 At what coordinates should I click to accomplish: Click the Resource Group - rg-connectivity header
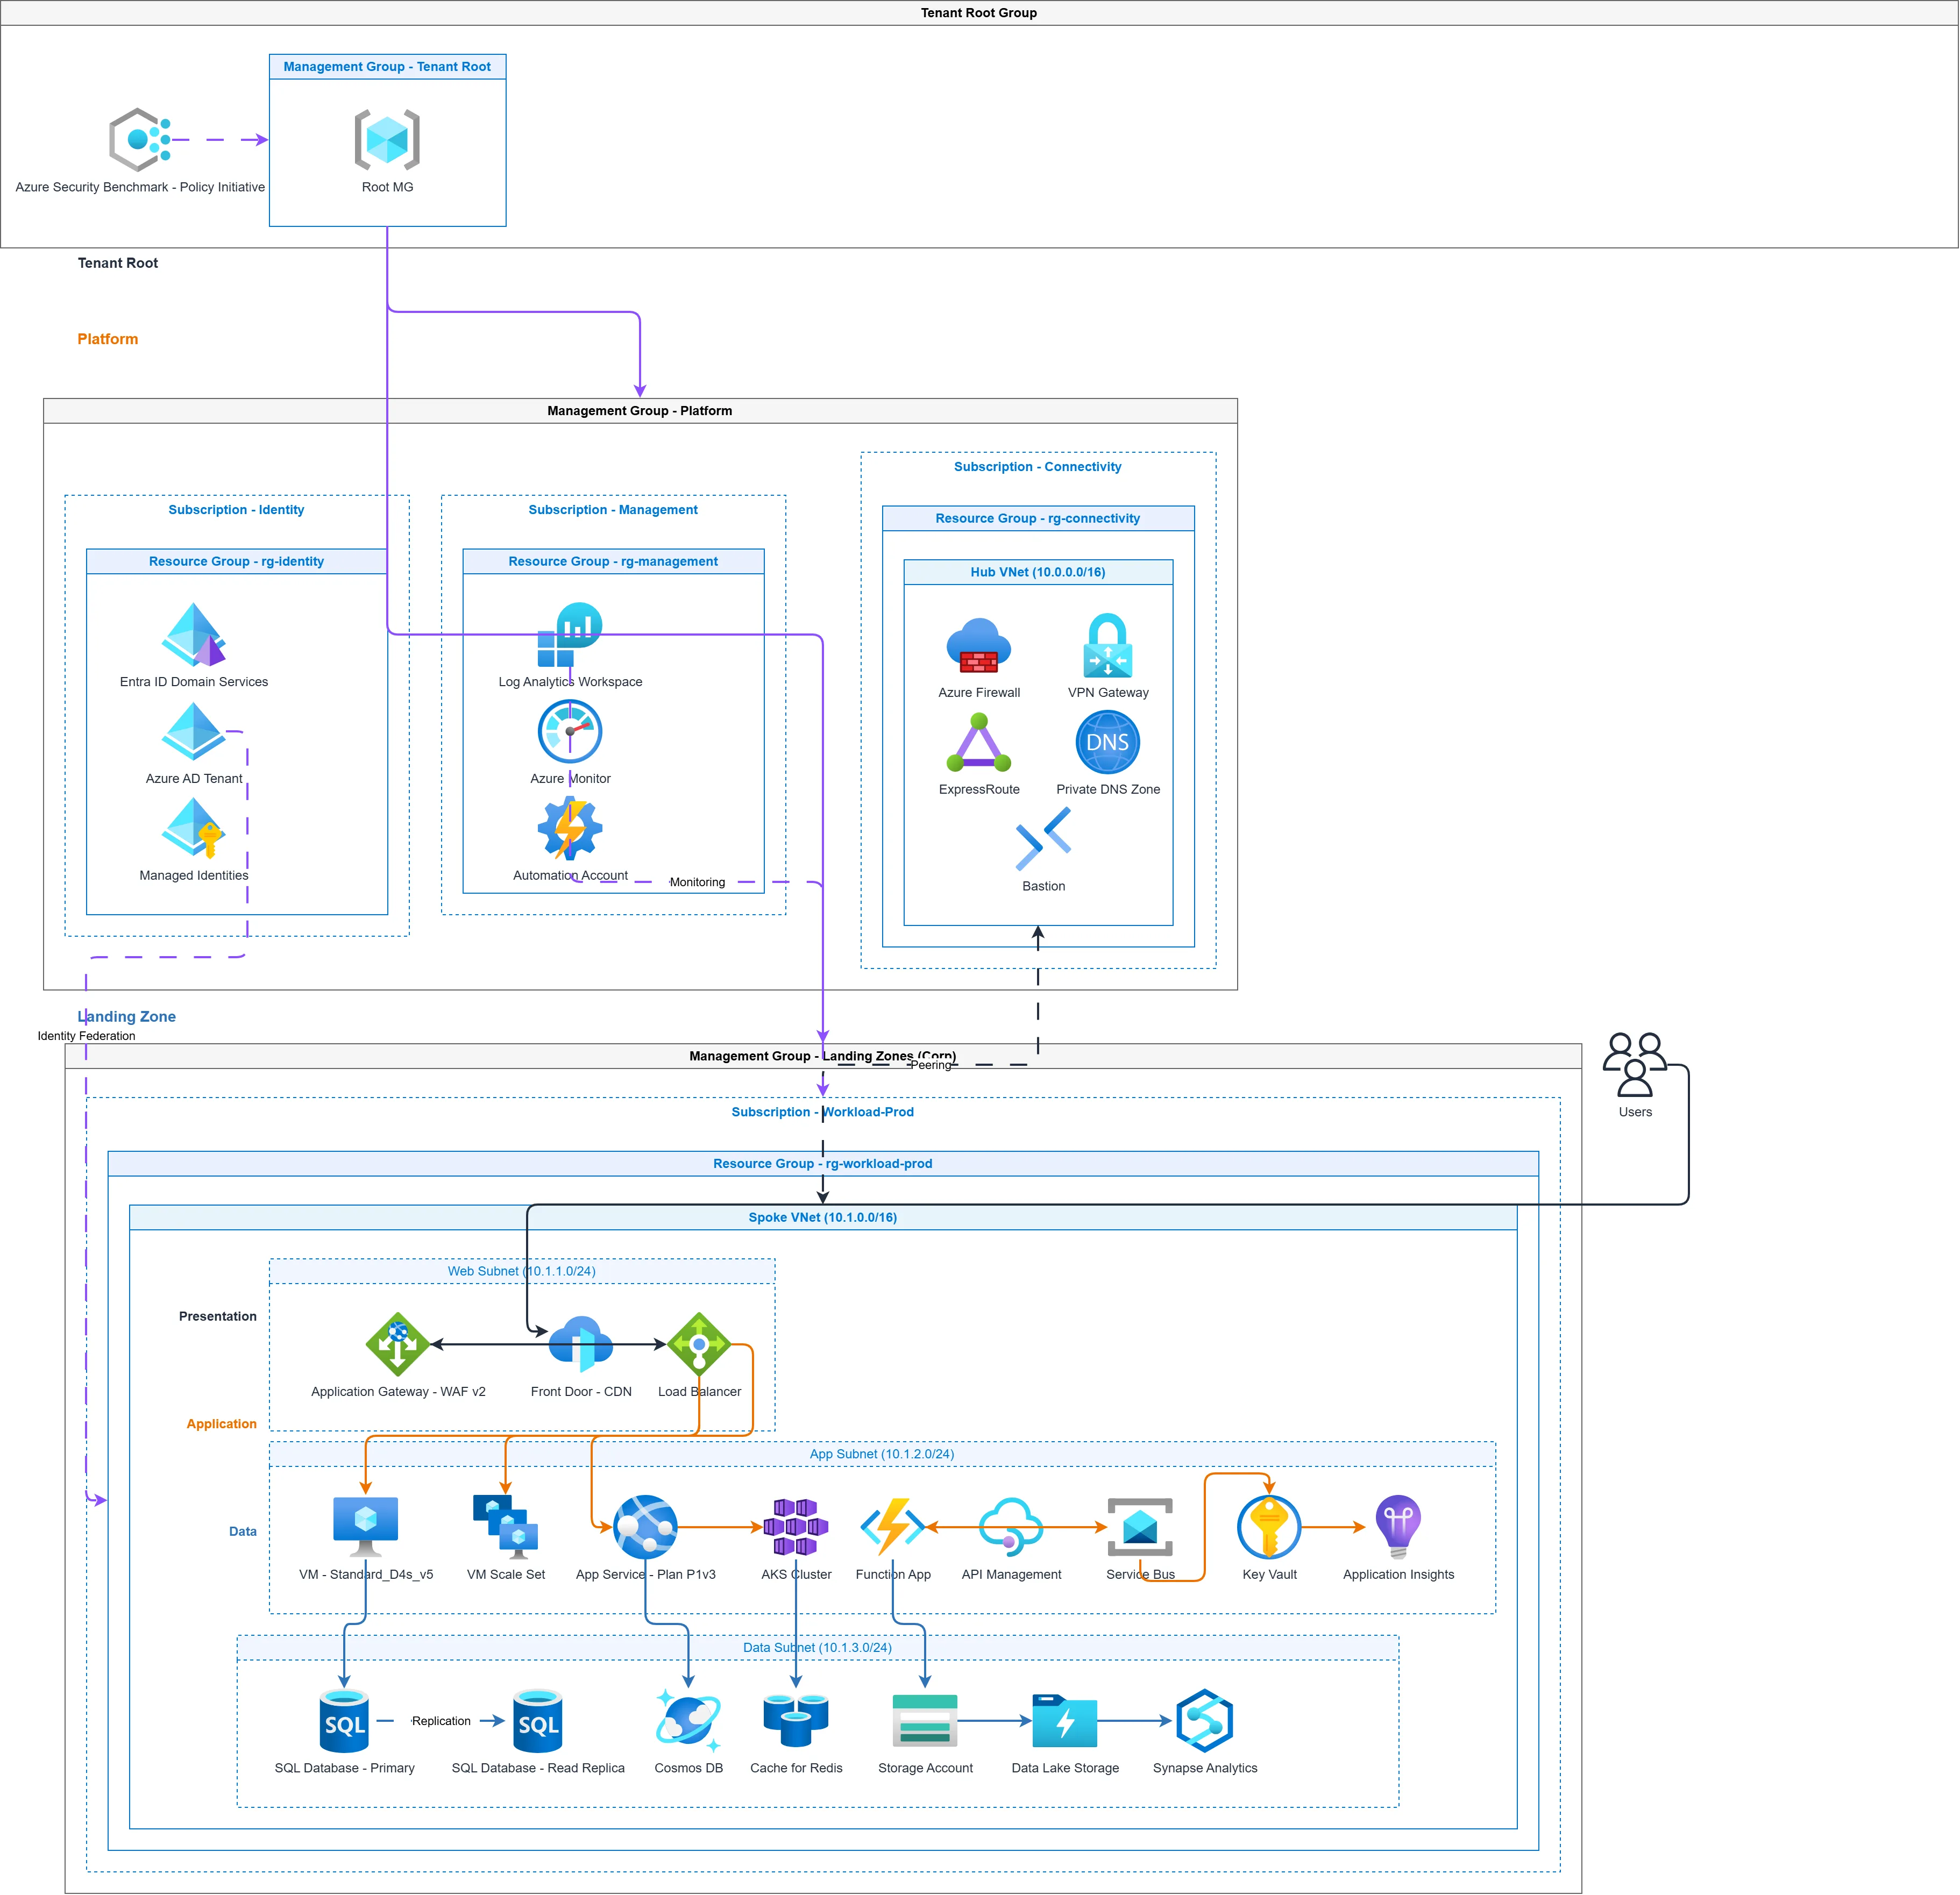coord(1038,518)
